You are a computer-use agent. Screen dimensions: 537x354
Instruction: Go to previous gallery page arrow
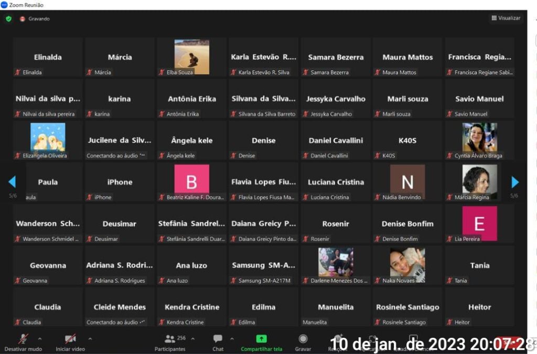click(x=12, y=182)
